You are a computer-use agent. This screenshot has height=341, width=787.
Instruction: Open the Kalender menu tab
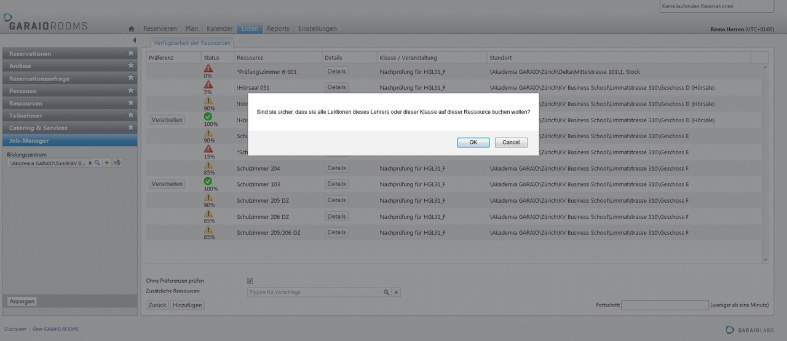click(219, 29)
